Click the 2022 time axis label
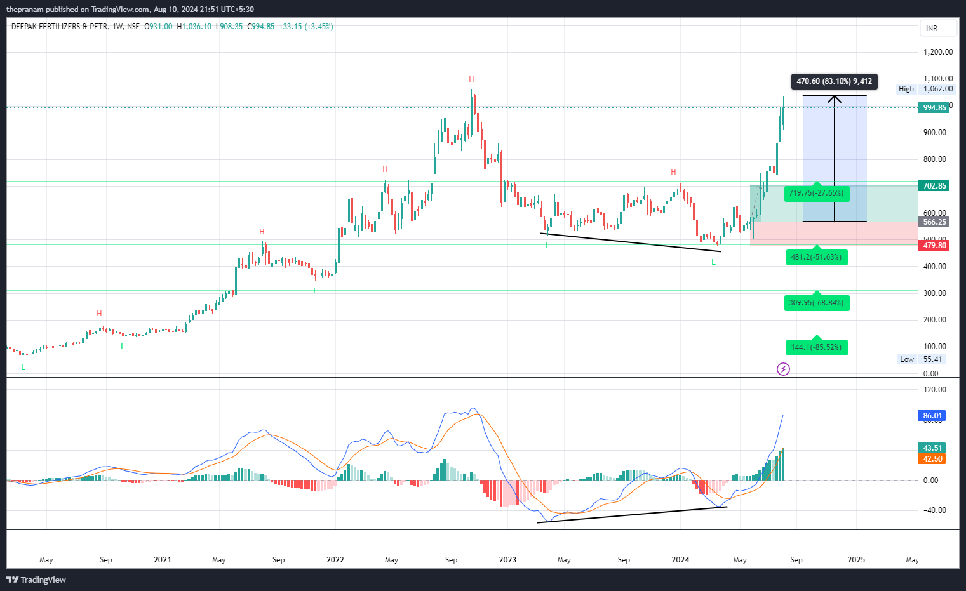Viewport: 966px width, 591px height. [x=335, y=560]
